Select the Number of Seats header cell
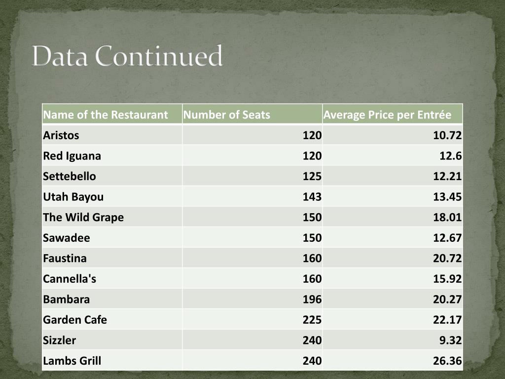 (252, 114)
